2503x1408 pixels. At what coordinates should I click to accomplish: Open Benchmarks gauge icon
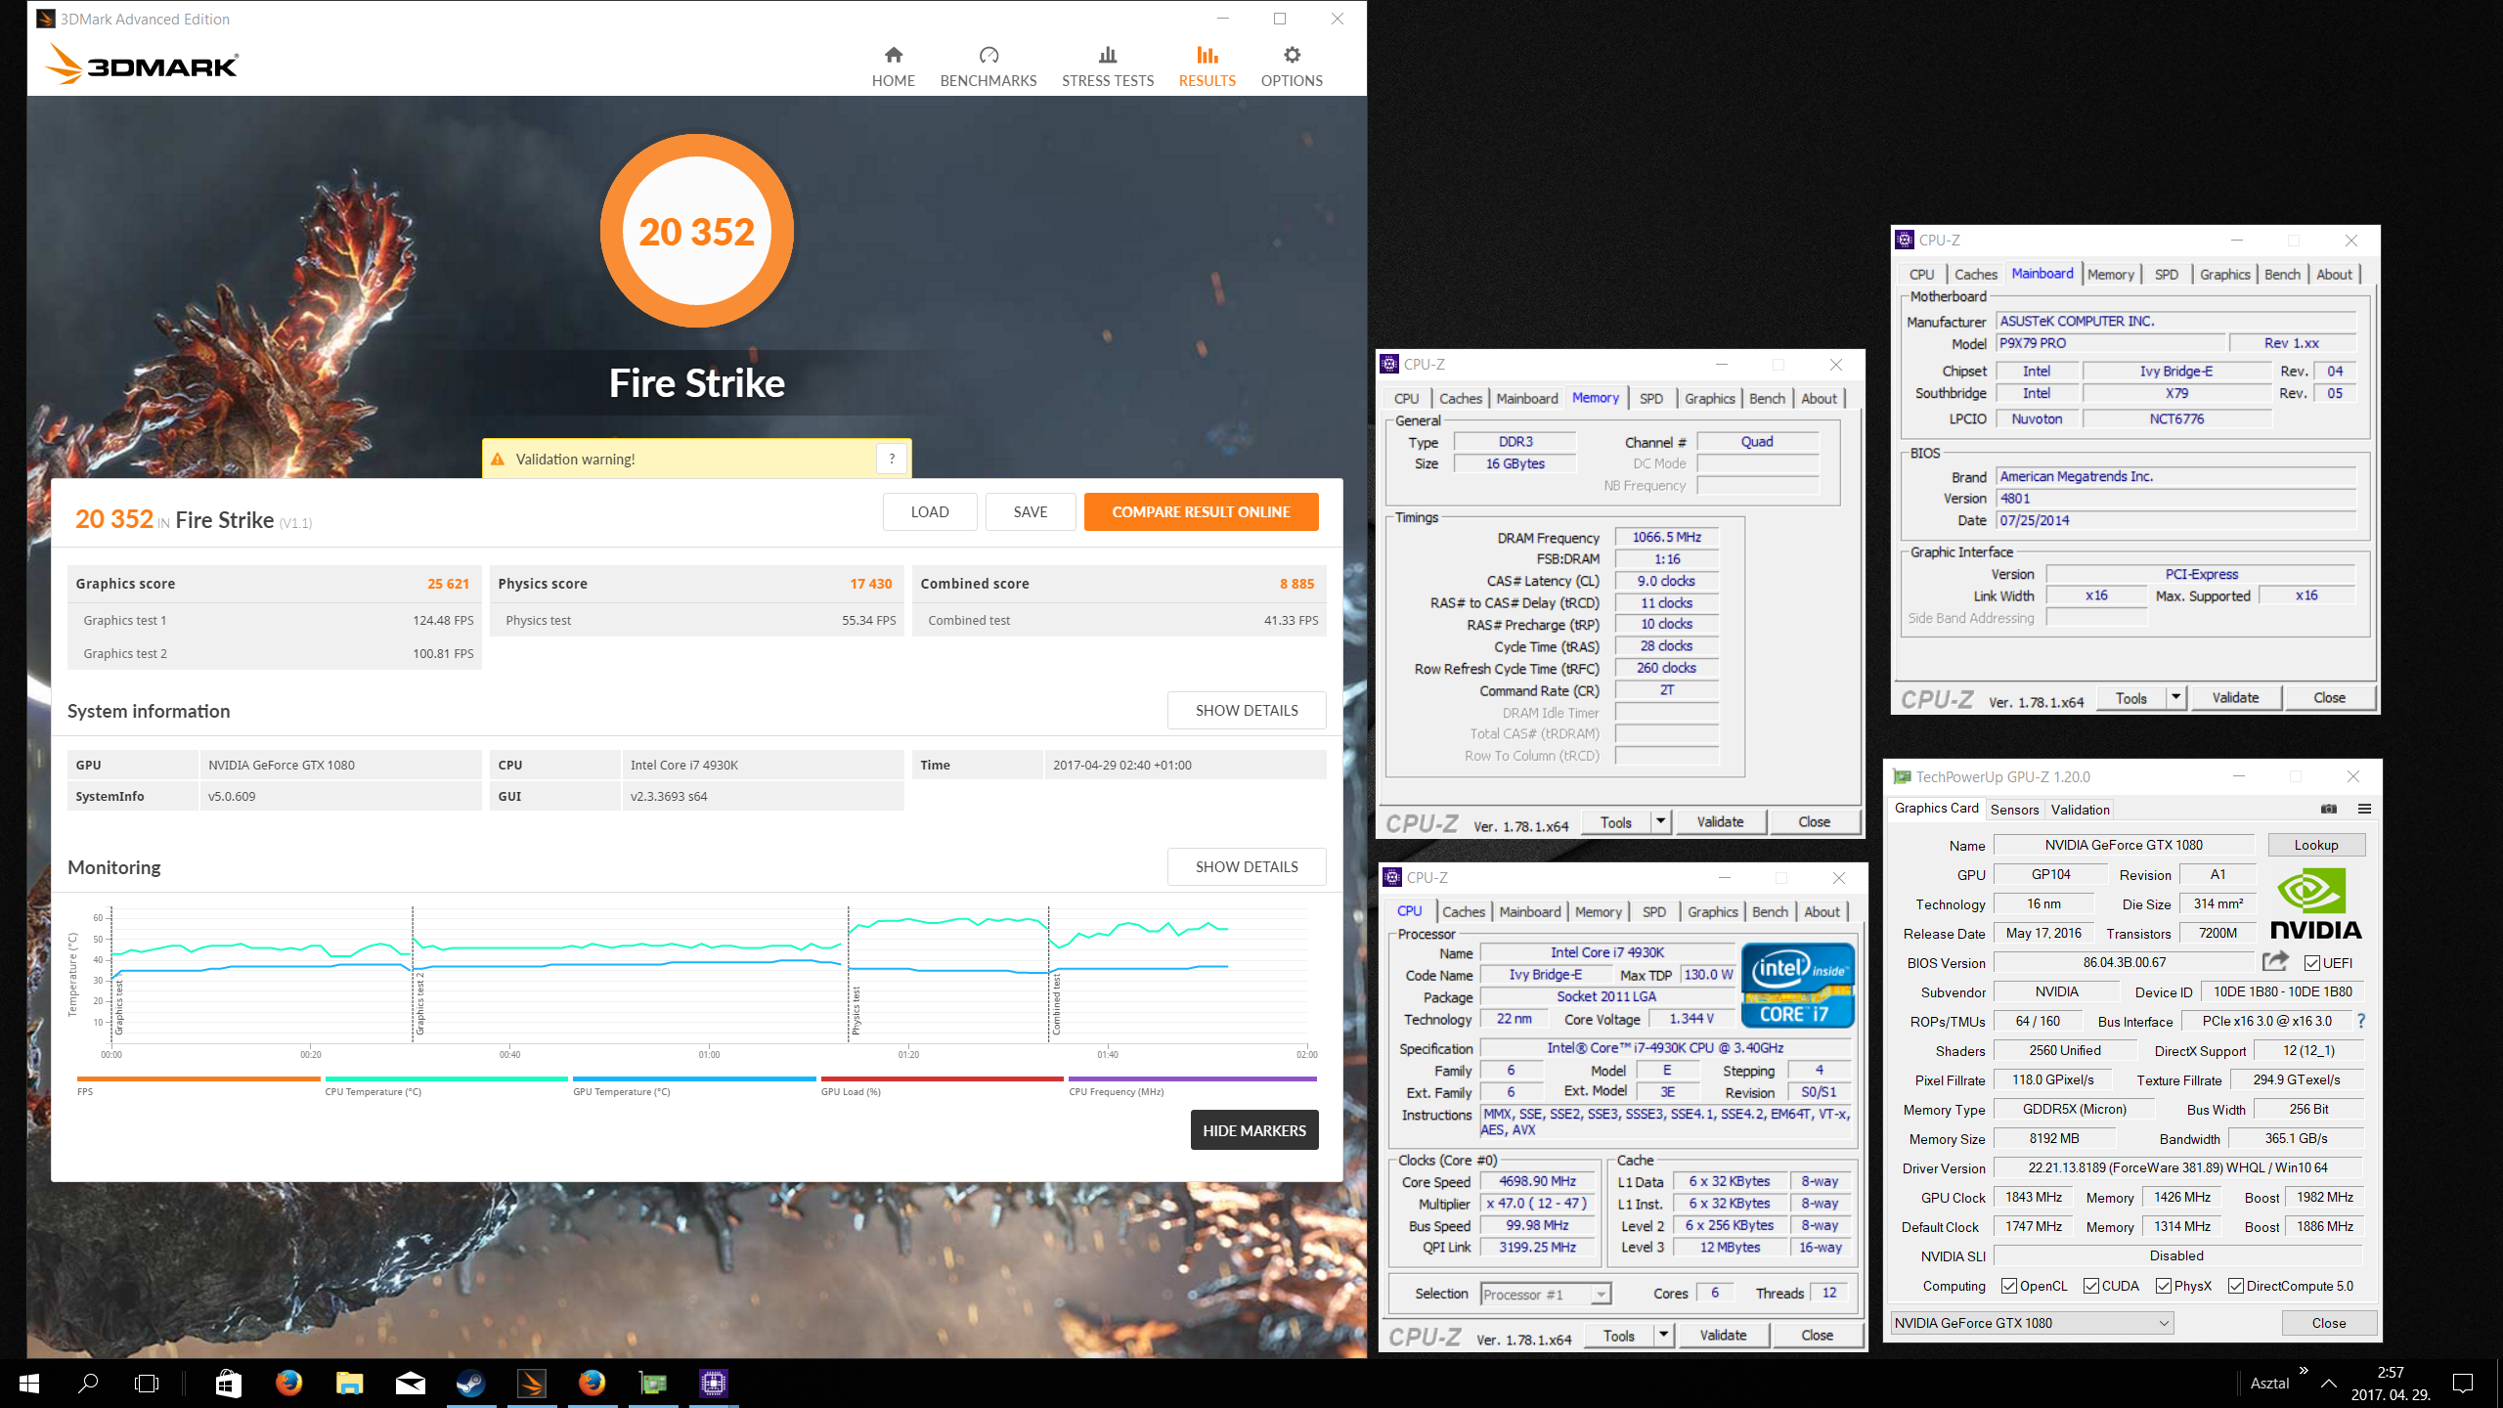[988, 56]
